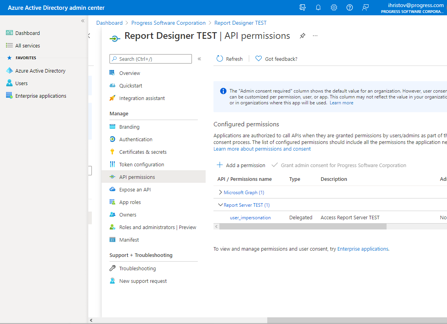Open the Enterprise applications link in body text
This screenshot has height=324, width=447.
pos(362,249)
